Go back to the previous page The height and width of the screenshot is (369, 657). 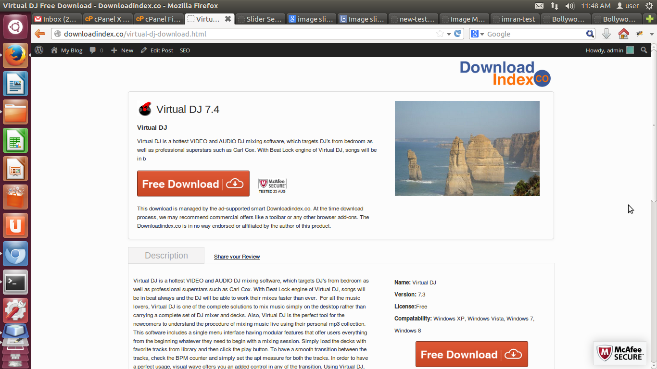(x=40, y=34)
